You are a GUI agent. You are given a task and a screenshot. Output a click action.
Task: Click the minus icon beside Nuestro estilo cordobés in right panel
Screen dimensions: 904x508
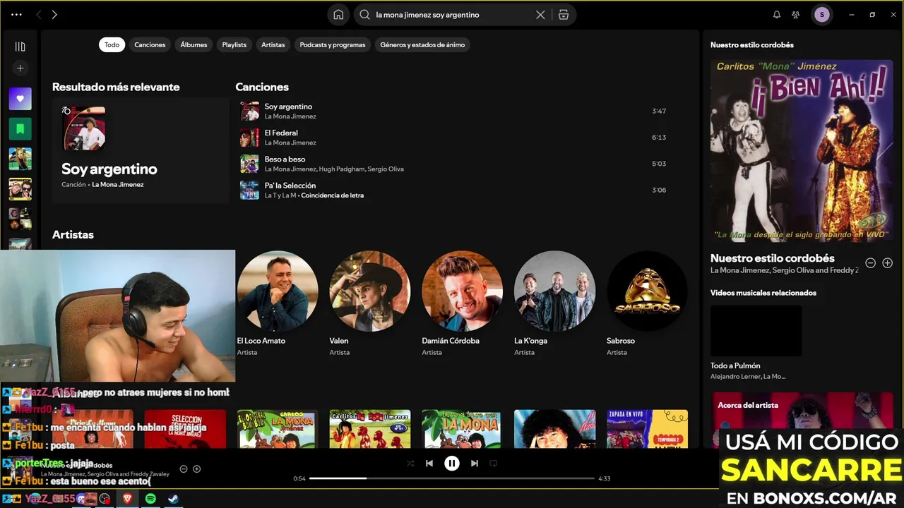pyautogui.click(x=870, y=262)
